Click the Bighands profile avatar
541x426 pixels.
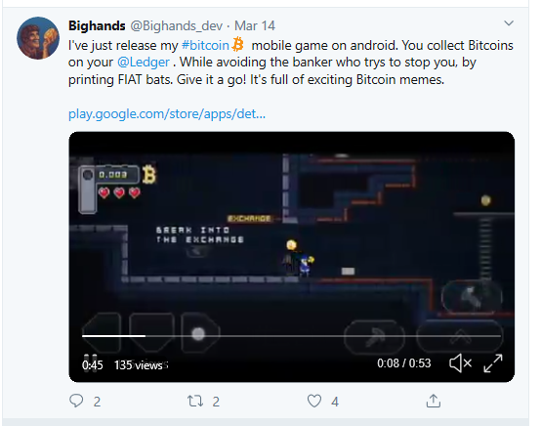tap(38, 38)
